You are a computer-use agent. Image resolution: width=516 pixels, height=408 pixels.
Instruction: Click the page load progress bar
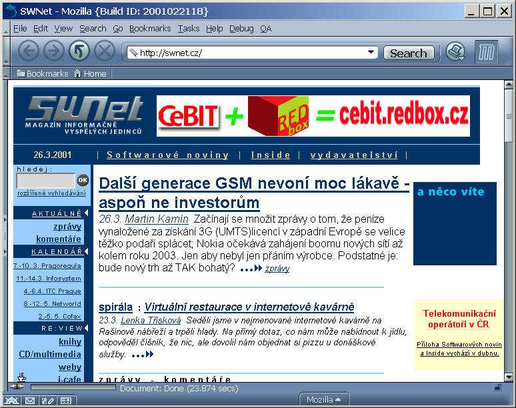pyautogui.click(x=73, y=387)
